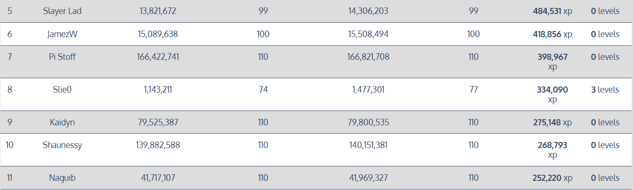The height and width of the screenshot is (190, 633).
Task: Select JamezW's end xp 15,508,494
Action: click(x=368, y=34)
